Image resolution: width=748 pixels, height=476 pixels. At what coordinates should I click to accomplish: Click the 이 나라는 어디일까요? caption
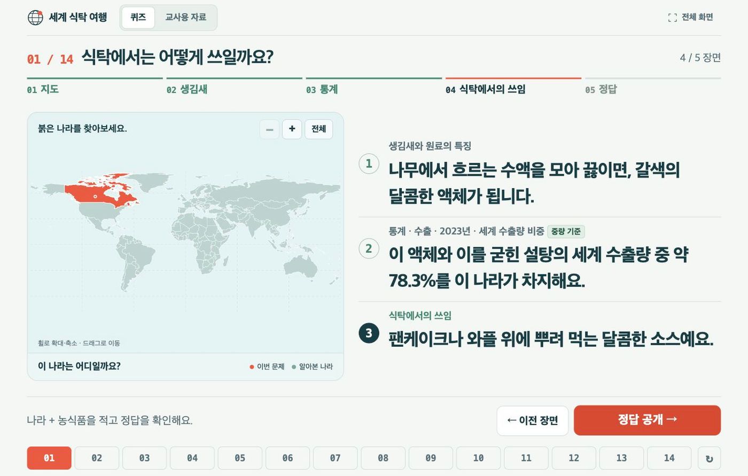(79, 366)
